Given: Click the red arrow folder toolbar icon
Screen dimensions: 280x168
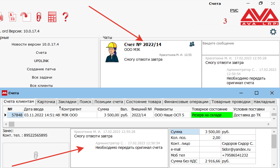Looking at the screenshot, I should pyautogui.click(x=25, y=17).
